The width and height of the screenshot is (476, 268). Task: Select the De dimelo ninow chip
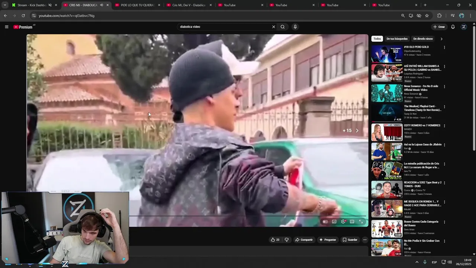point(423,39)
